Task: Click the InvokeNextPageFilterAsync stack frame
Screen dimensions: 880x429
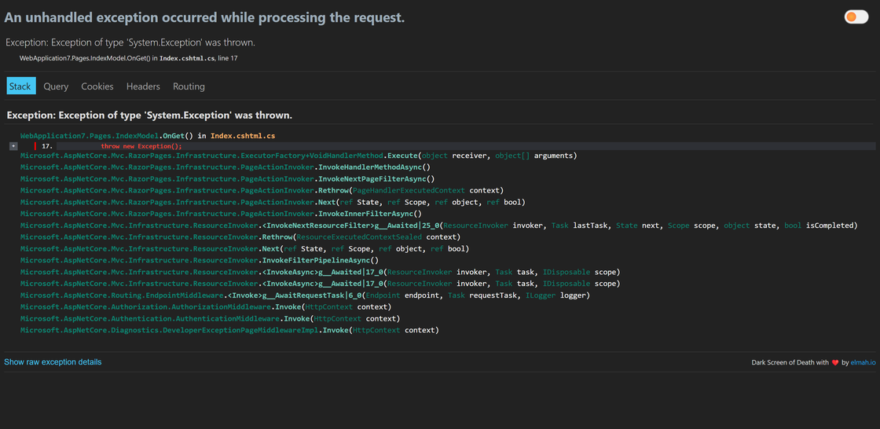Action: (227, 179)
